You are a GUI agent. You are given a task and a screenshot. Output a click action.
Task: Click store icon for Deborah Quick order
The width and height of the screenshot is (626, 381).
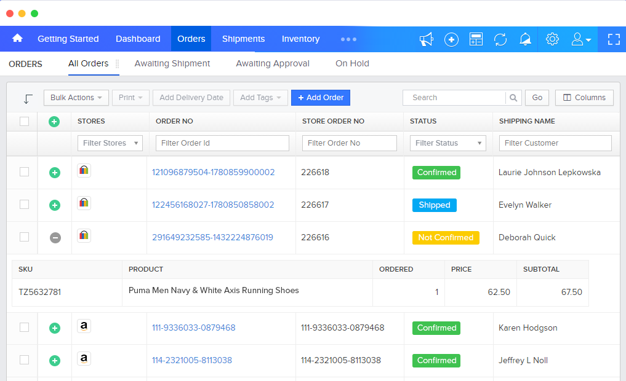pyautogui.click(x=84, y=236)
